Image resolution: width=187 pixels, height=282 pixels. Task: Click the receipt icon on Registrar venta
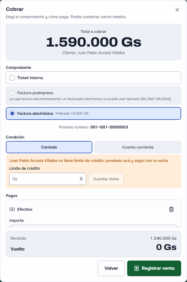click(x=137, y=268)
